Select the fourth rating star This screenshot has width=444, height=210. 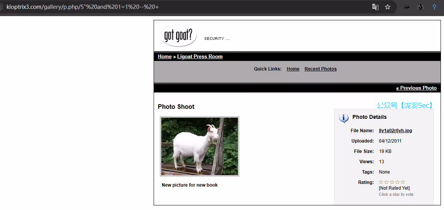click(x=397, y=182)
